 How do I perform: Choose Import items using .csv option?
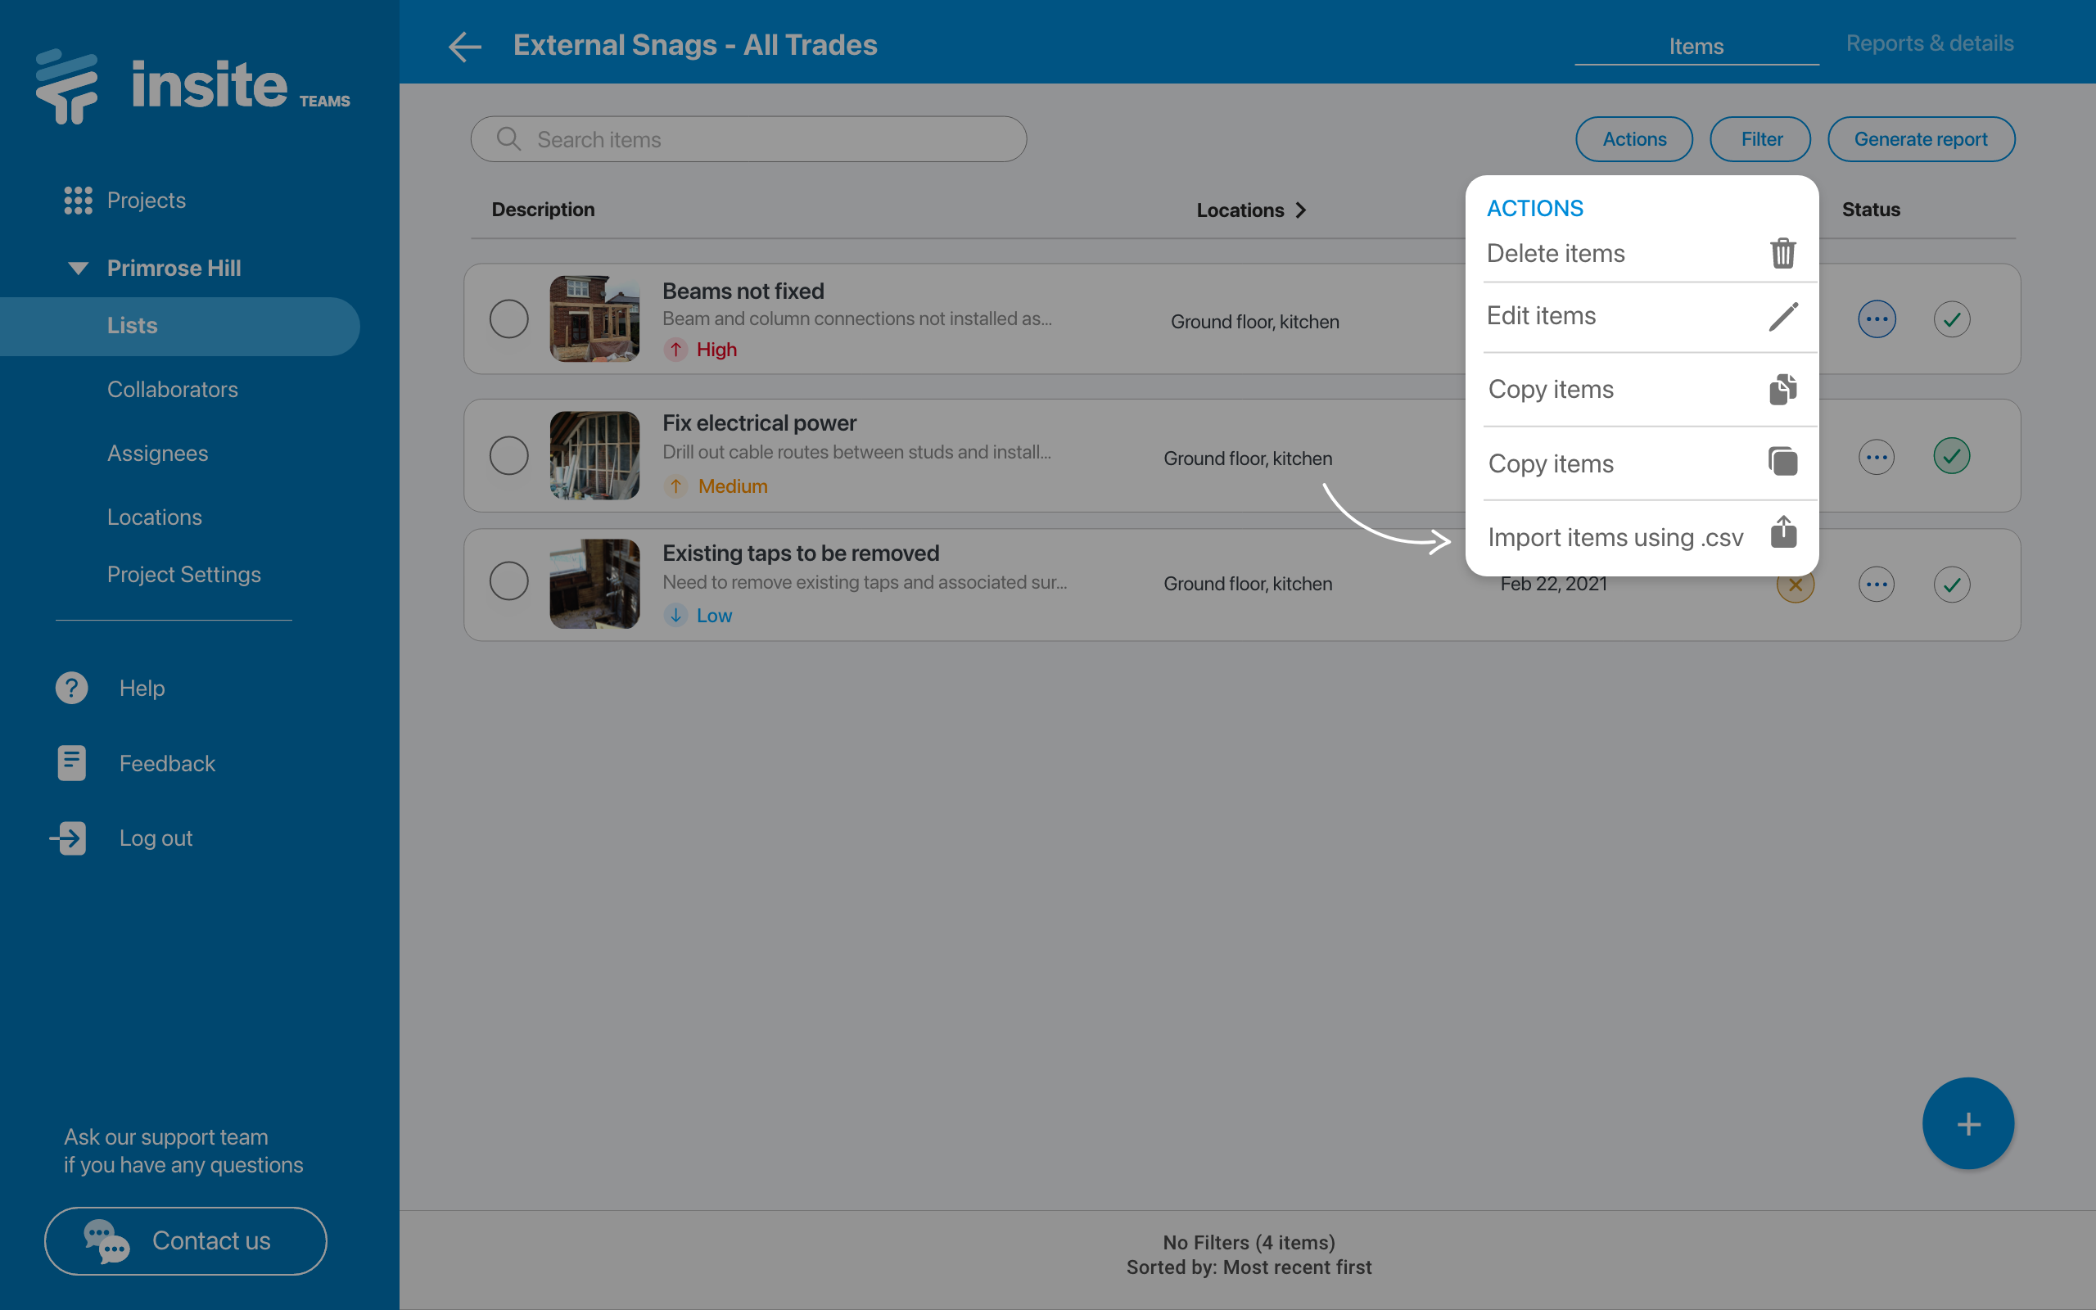(x=1615, y=537)
